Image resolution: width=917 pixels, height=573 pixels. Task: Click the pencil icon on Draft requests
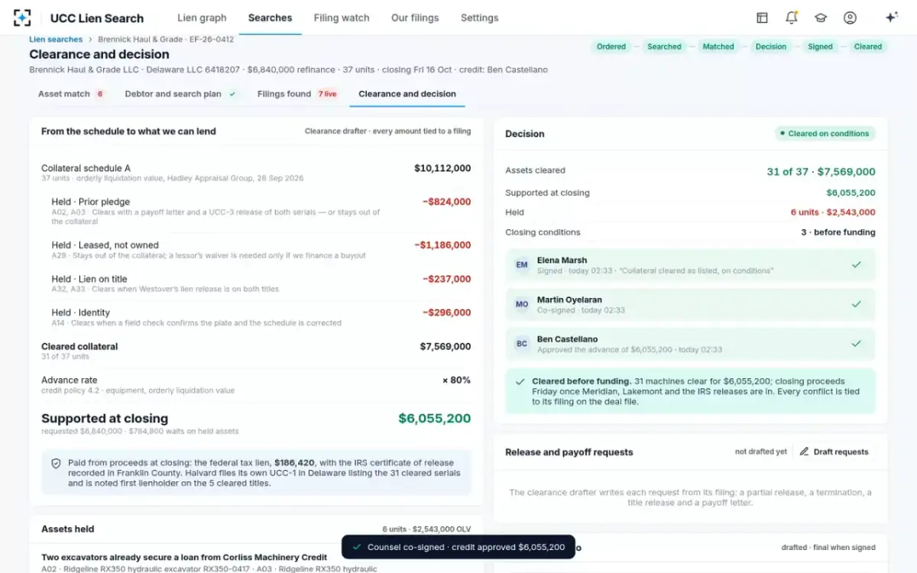[804, 452]
